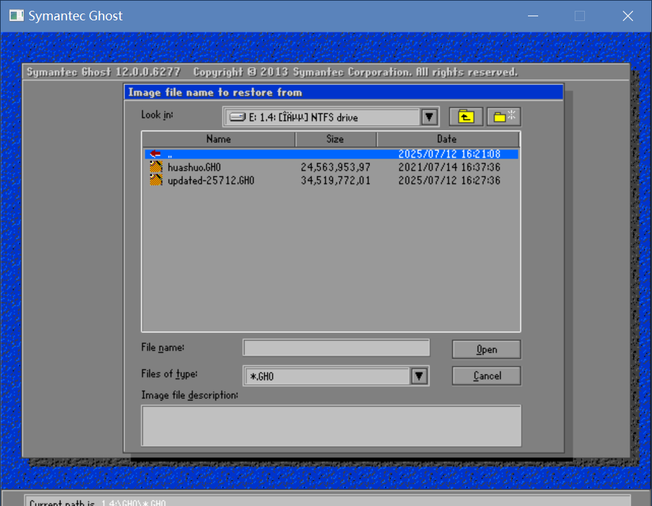Sort by the Size column header
652x506 pixels.
pos(335,139)
